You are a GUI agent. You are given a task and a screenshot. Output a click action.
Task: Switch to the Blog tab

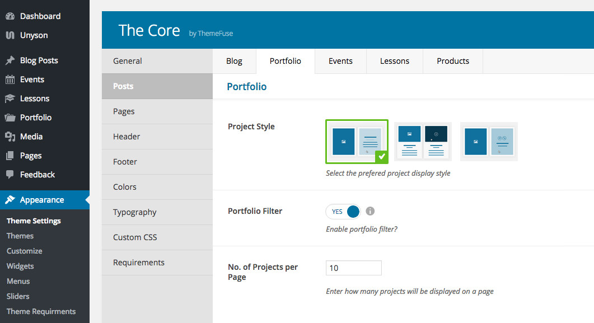[234, 61]
